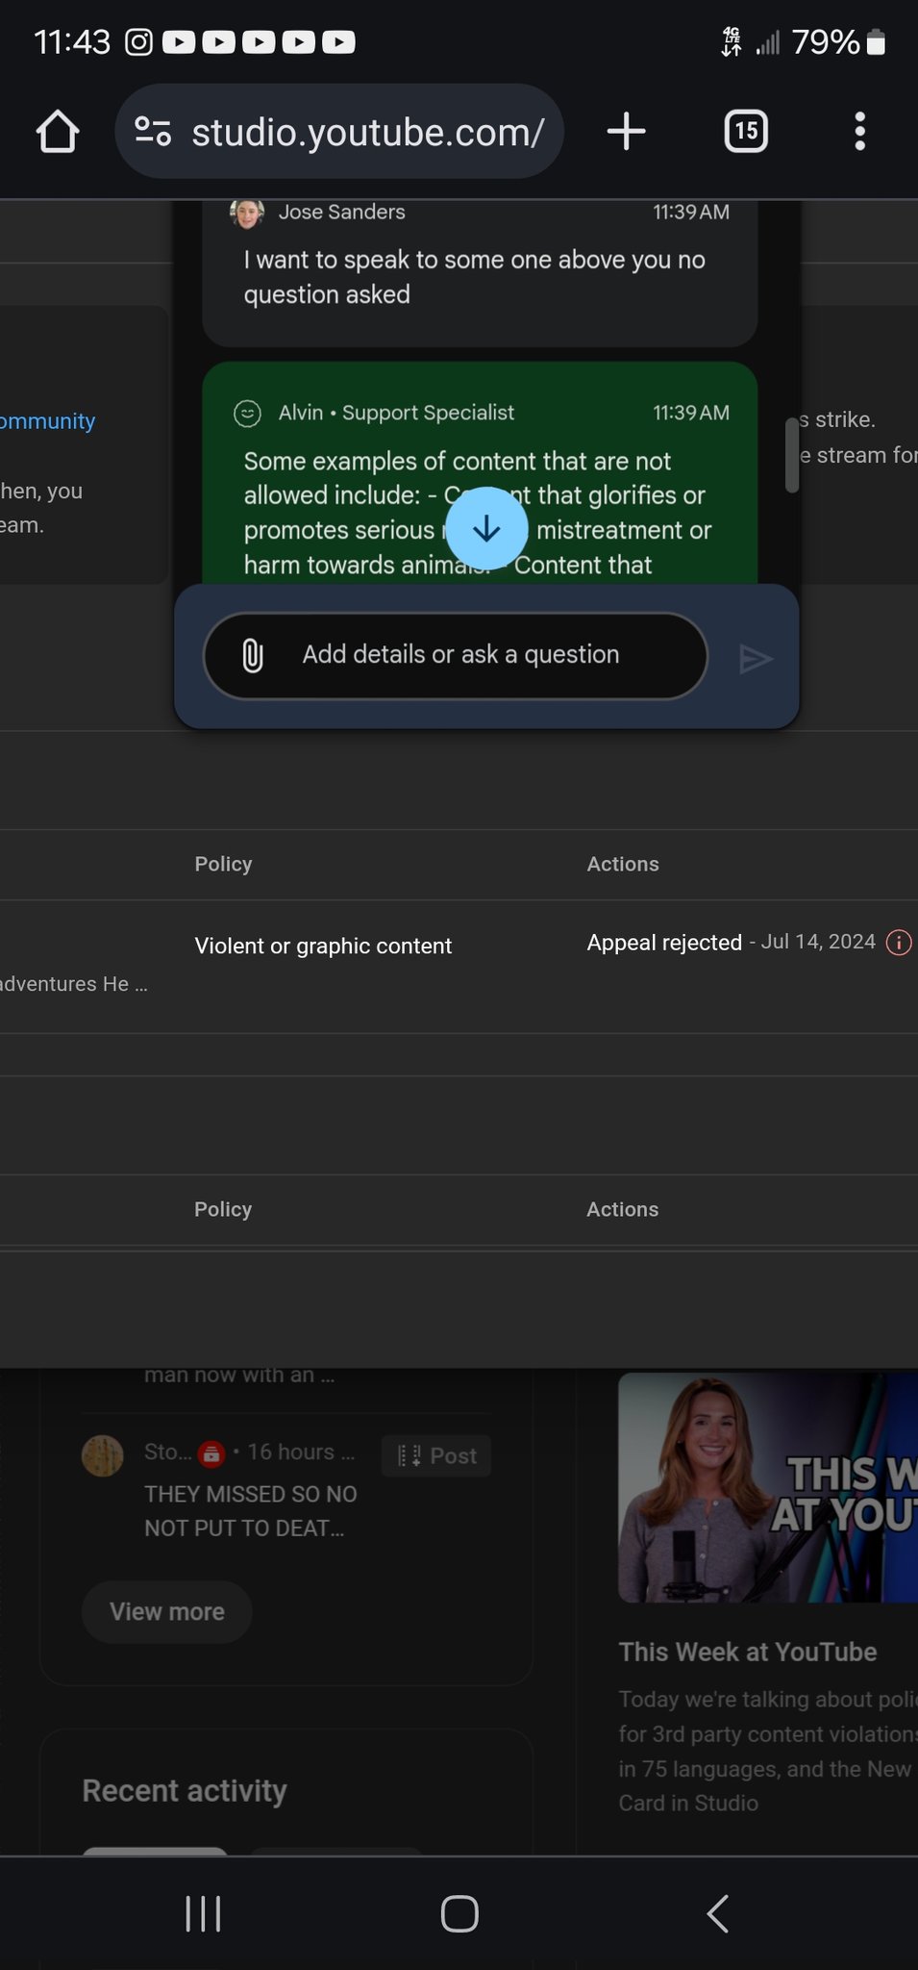Tap the Android recent apps button
The height and width of the screenshot is (1970, 918).
pos(203,1913)
